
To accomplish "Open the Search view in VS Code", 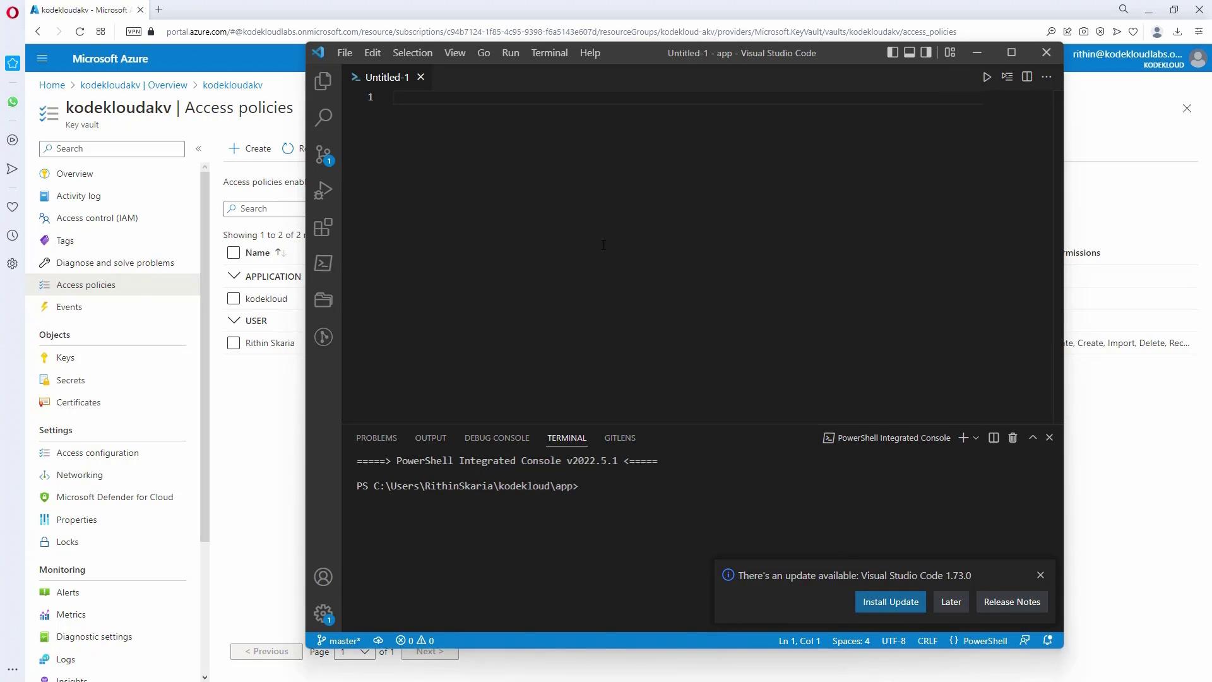I will click(323, 117).
